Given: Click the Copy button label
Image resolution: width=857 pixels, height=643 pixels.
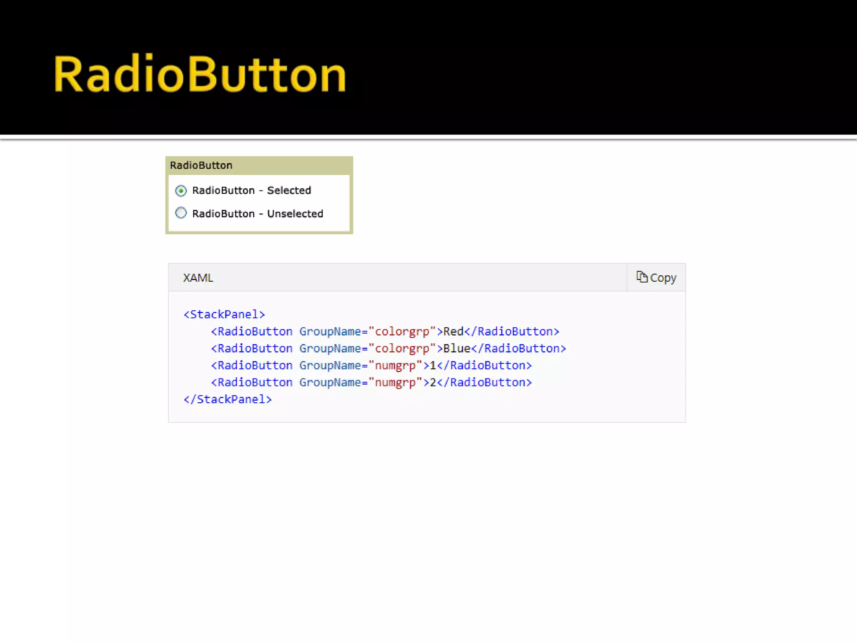Looking at the screenshot, I should [663, 278].
